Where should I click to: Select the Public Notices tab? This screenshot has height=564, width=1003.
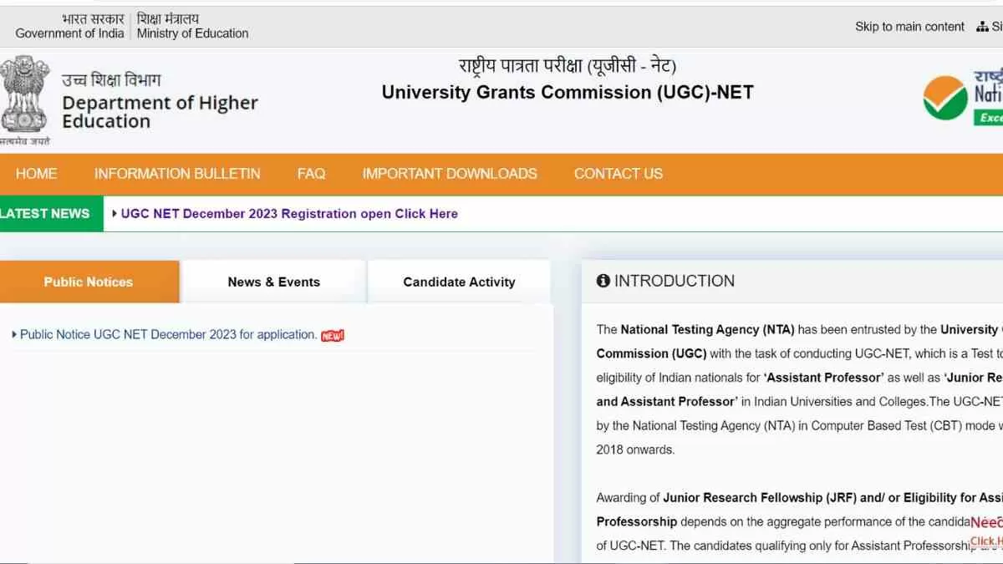pos(89,282)
